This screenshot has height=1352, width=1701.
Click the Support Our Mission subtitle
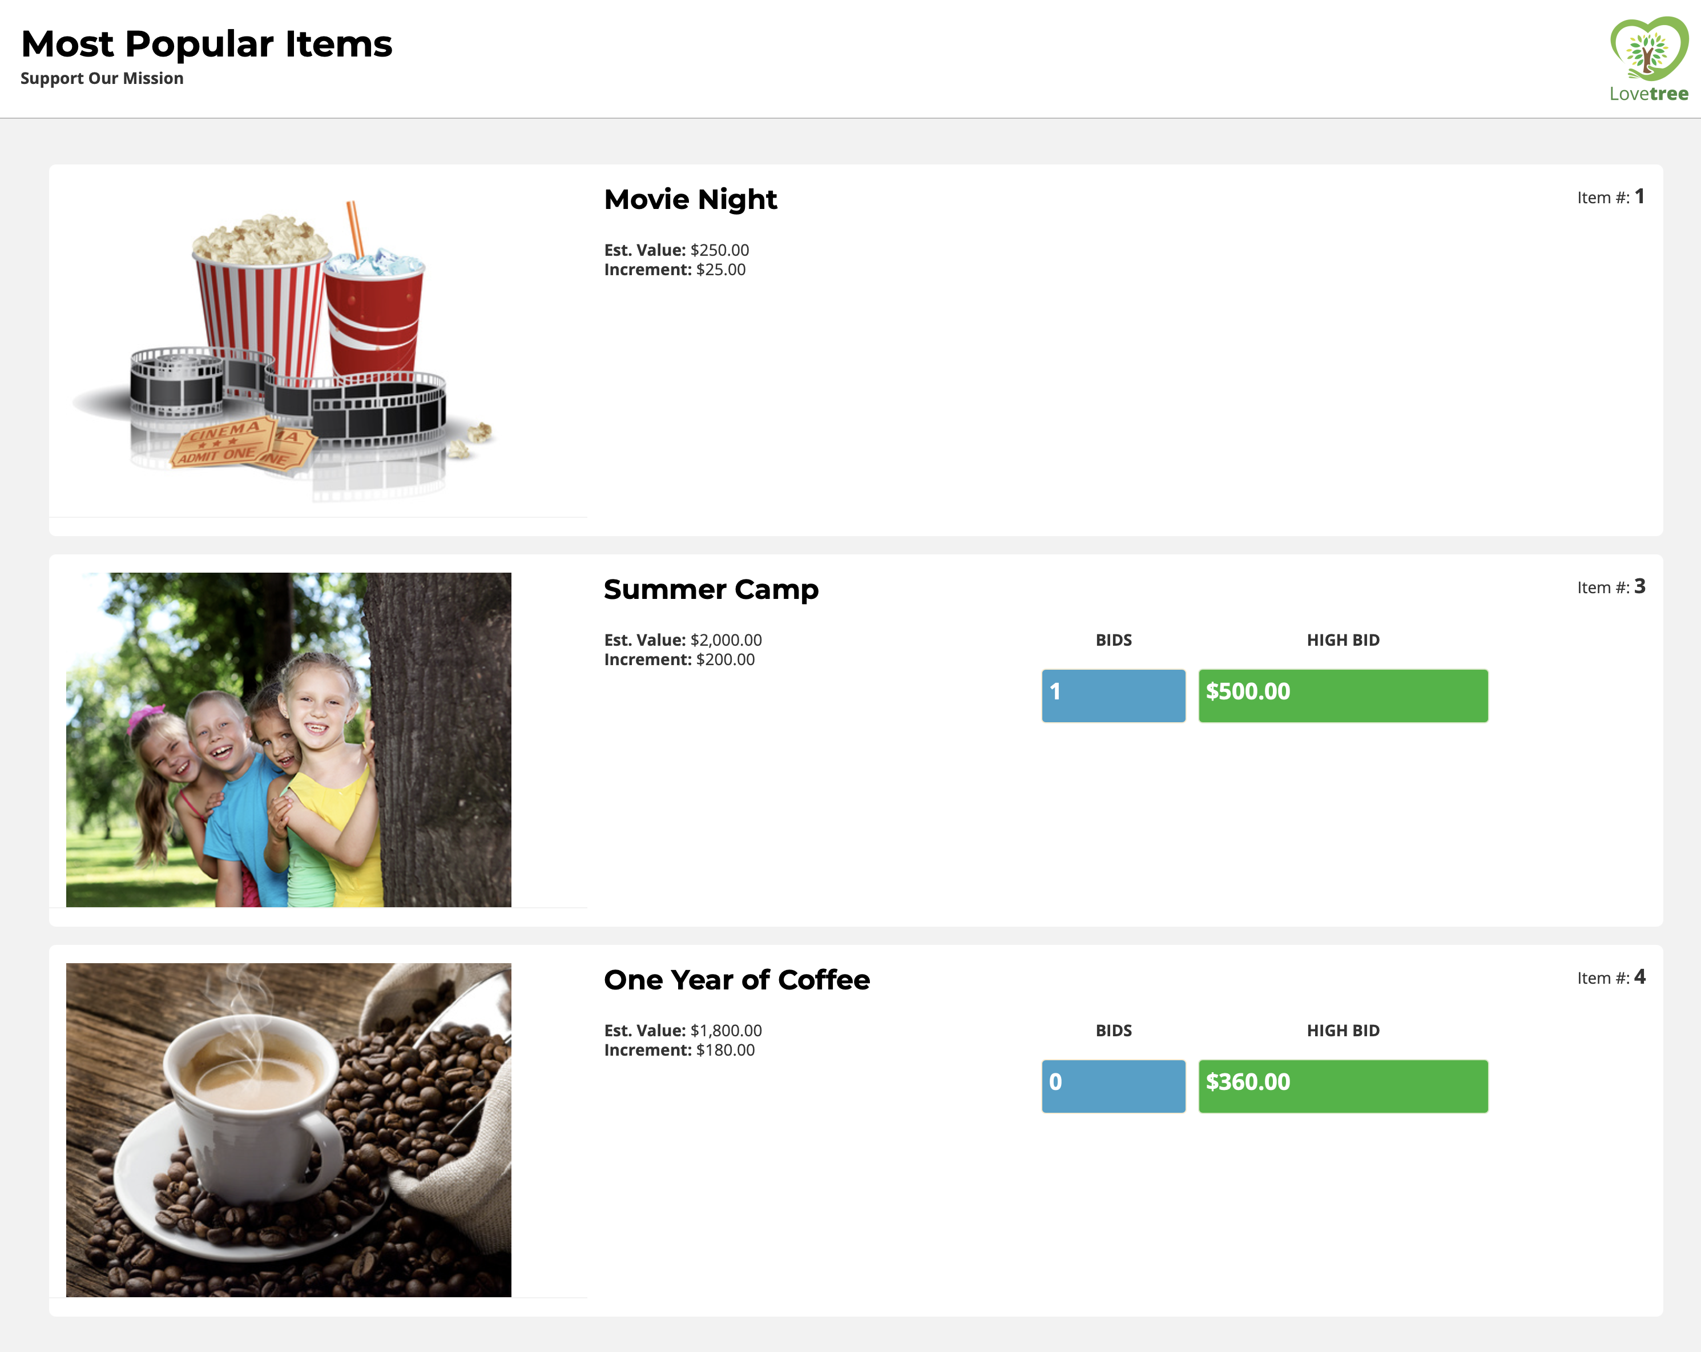point(102,78)
